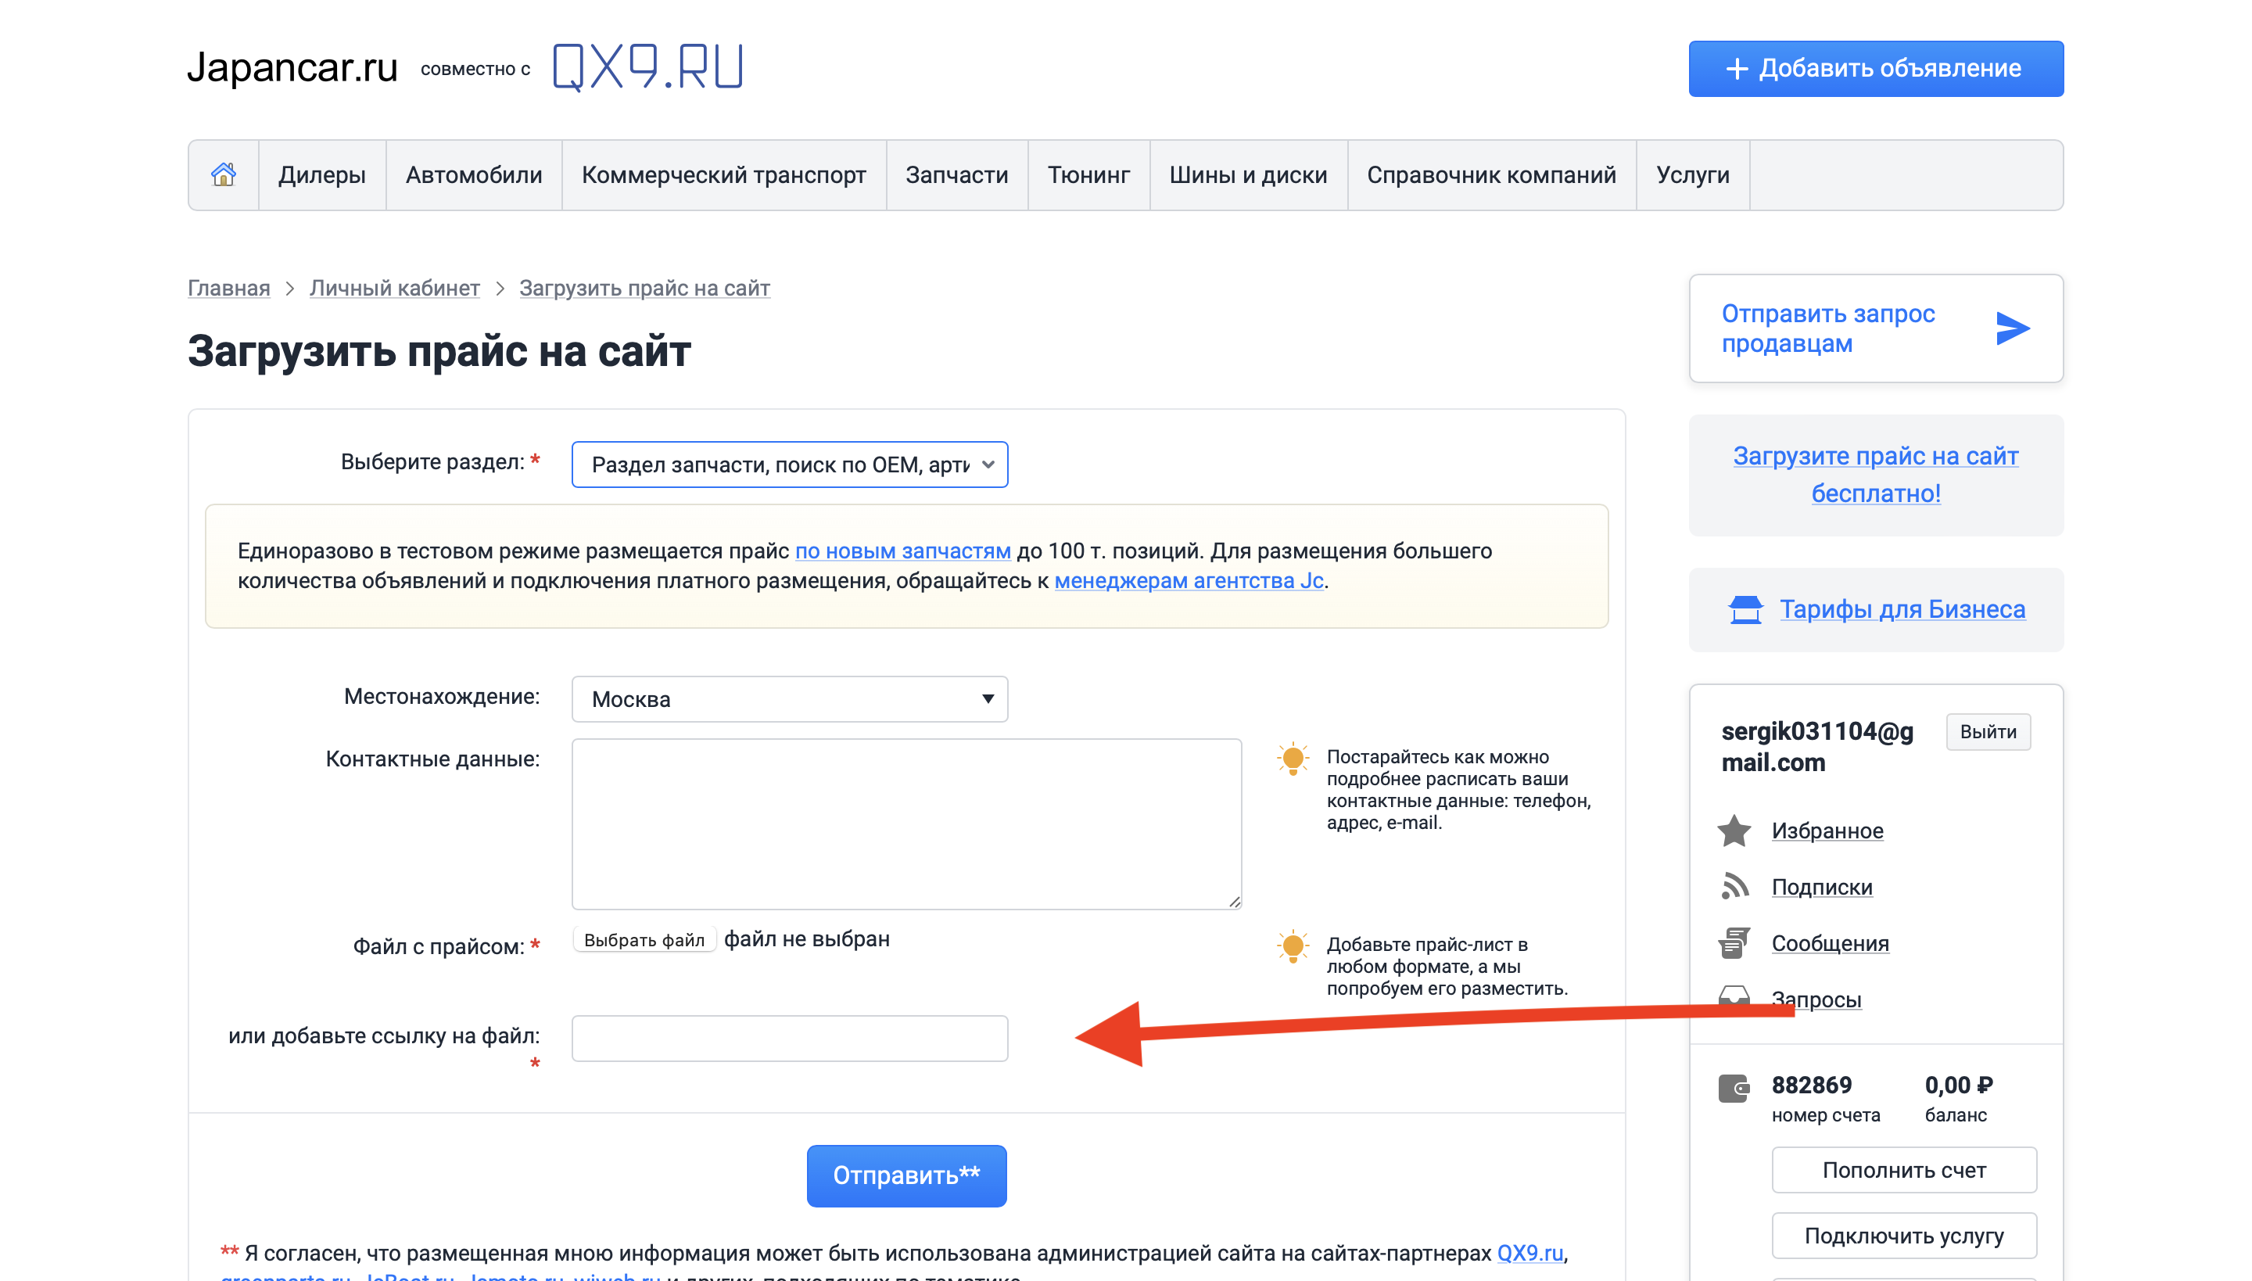Image resolution: width=2252 pixels, height=1281 pixels.
Task: Click the lightbulb tip near contact data field
Action: pyautogui.click(x=1293, y=759)
